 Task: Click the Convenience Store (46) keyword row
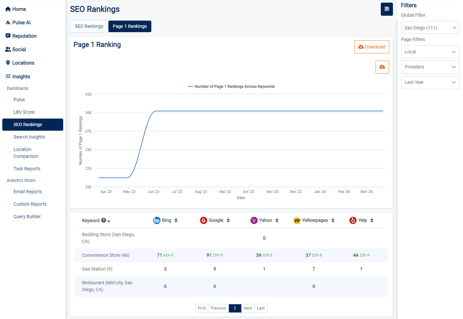pos(106,255)
